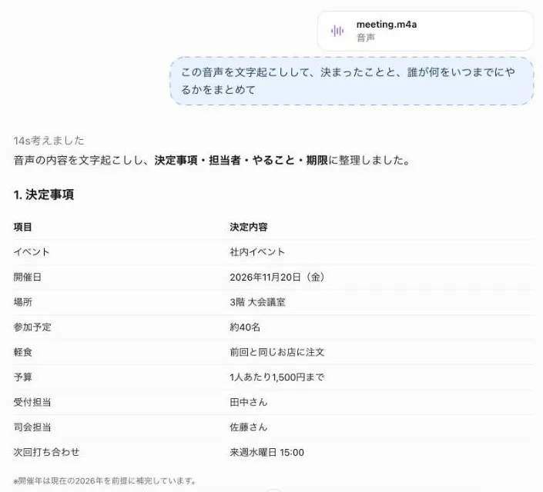
Task: Click the '音声' file type label
Action: (366, 38)
